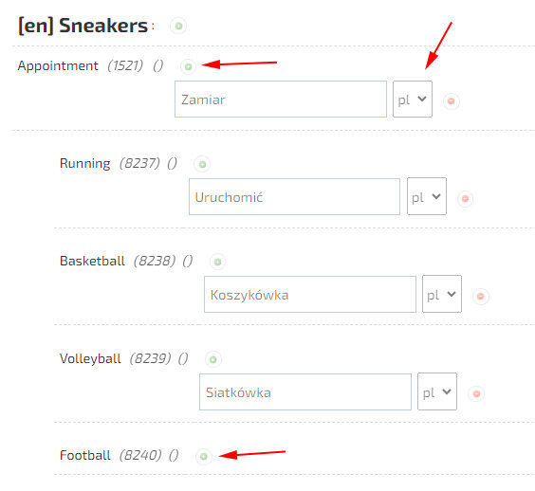The height and width of the screenshot is (491, 535).
Task: Focus the Koszykówka translation text field
Action: point(310,294)
